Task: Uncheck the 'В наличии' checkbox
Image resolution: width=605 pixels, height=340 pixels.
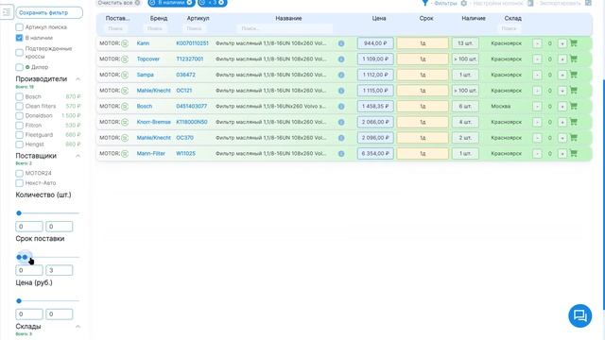Action: pyautogui.click(x=19, y=38)
